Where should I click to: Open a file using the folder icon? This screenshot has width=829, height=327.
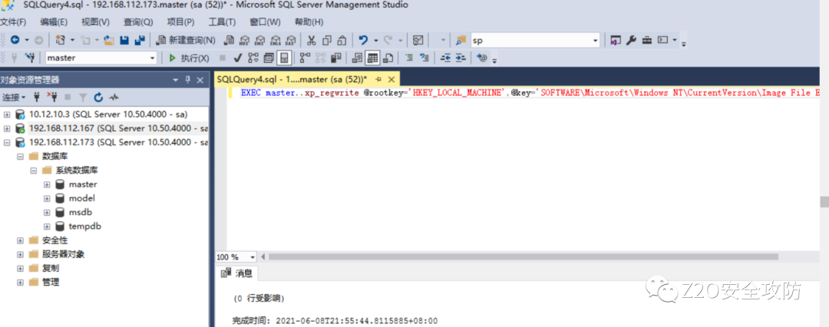[110, 40]
